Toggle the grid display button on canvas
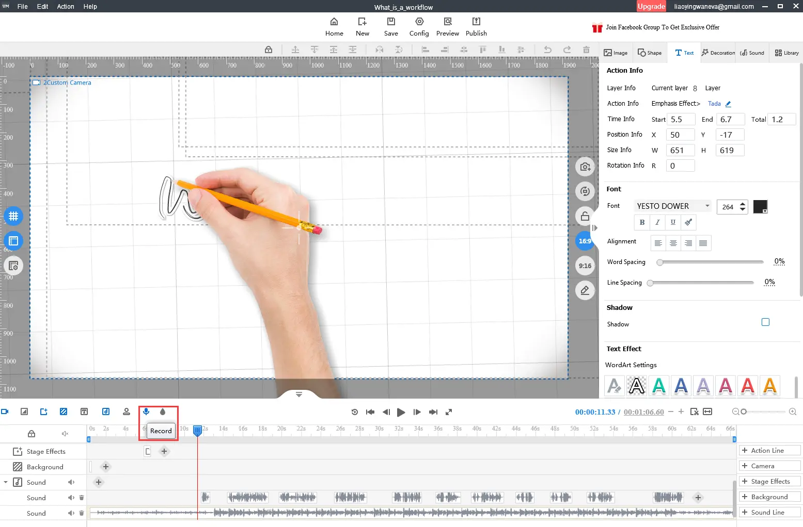The height and width of the screenshot is (527, 803). coord(13,216)
